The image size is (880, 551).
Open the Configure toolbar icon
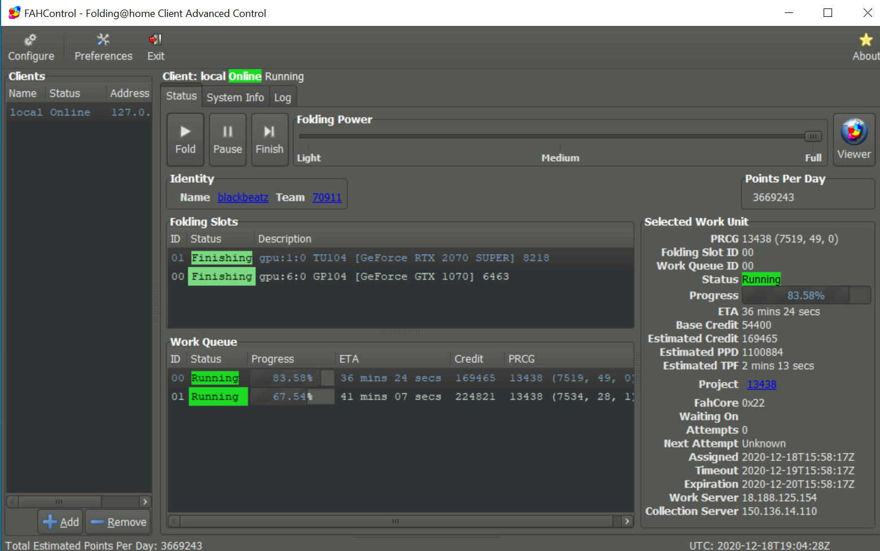coord(31,47)
